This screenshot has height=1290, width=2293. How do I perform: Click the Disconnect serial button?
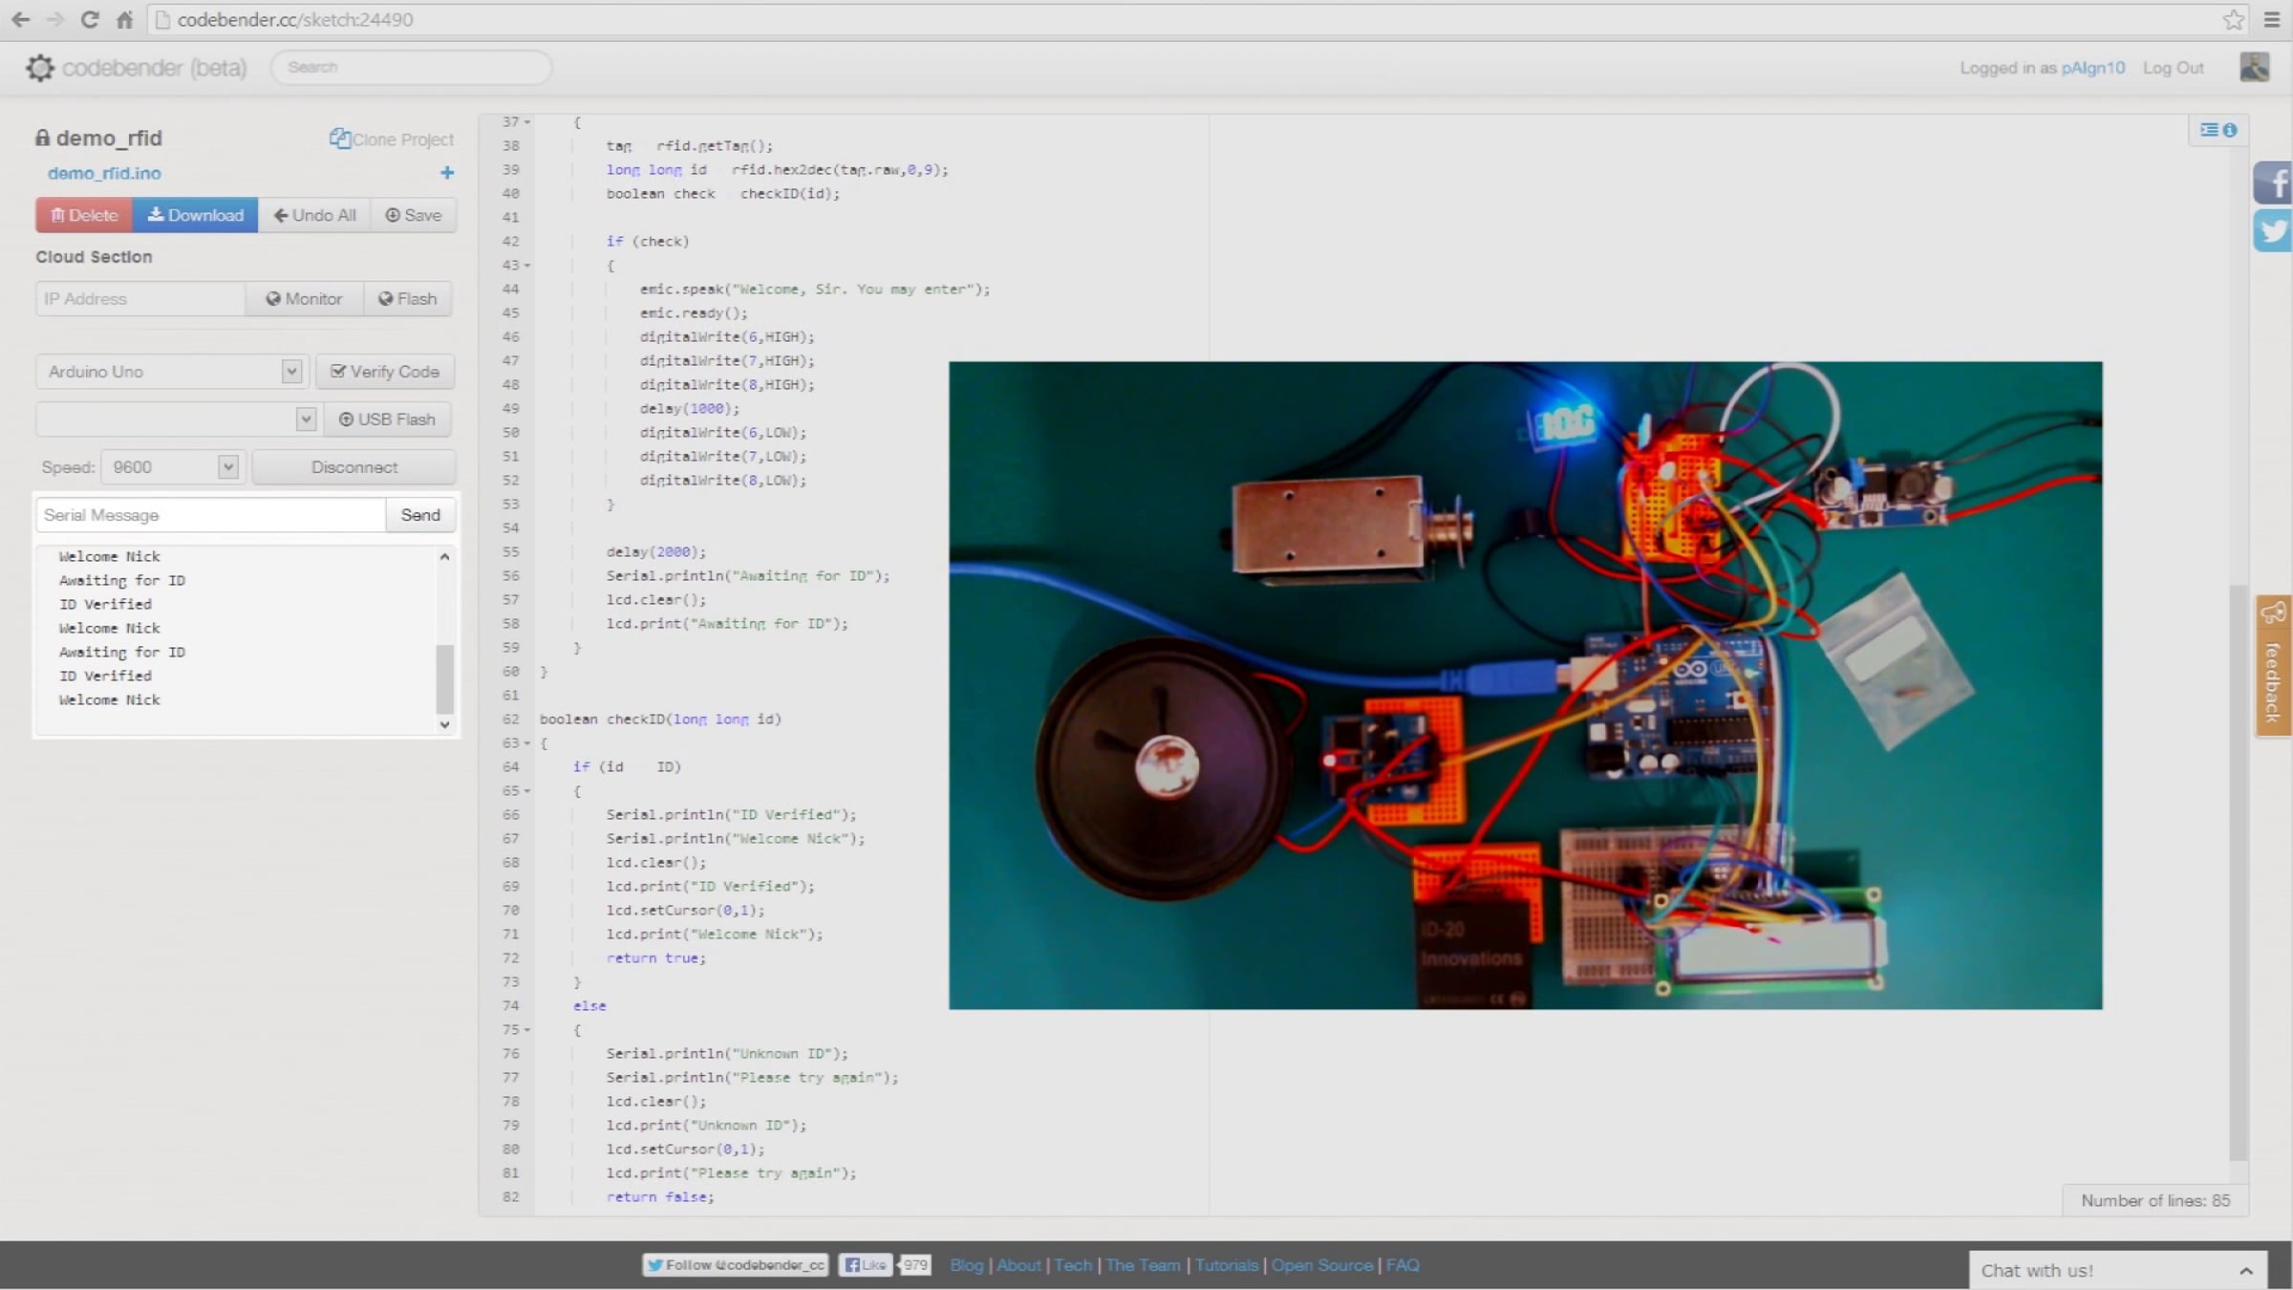[354, 467]
